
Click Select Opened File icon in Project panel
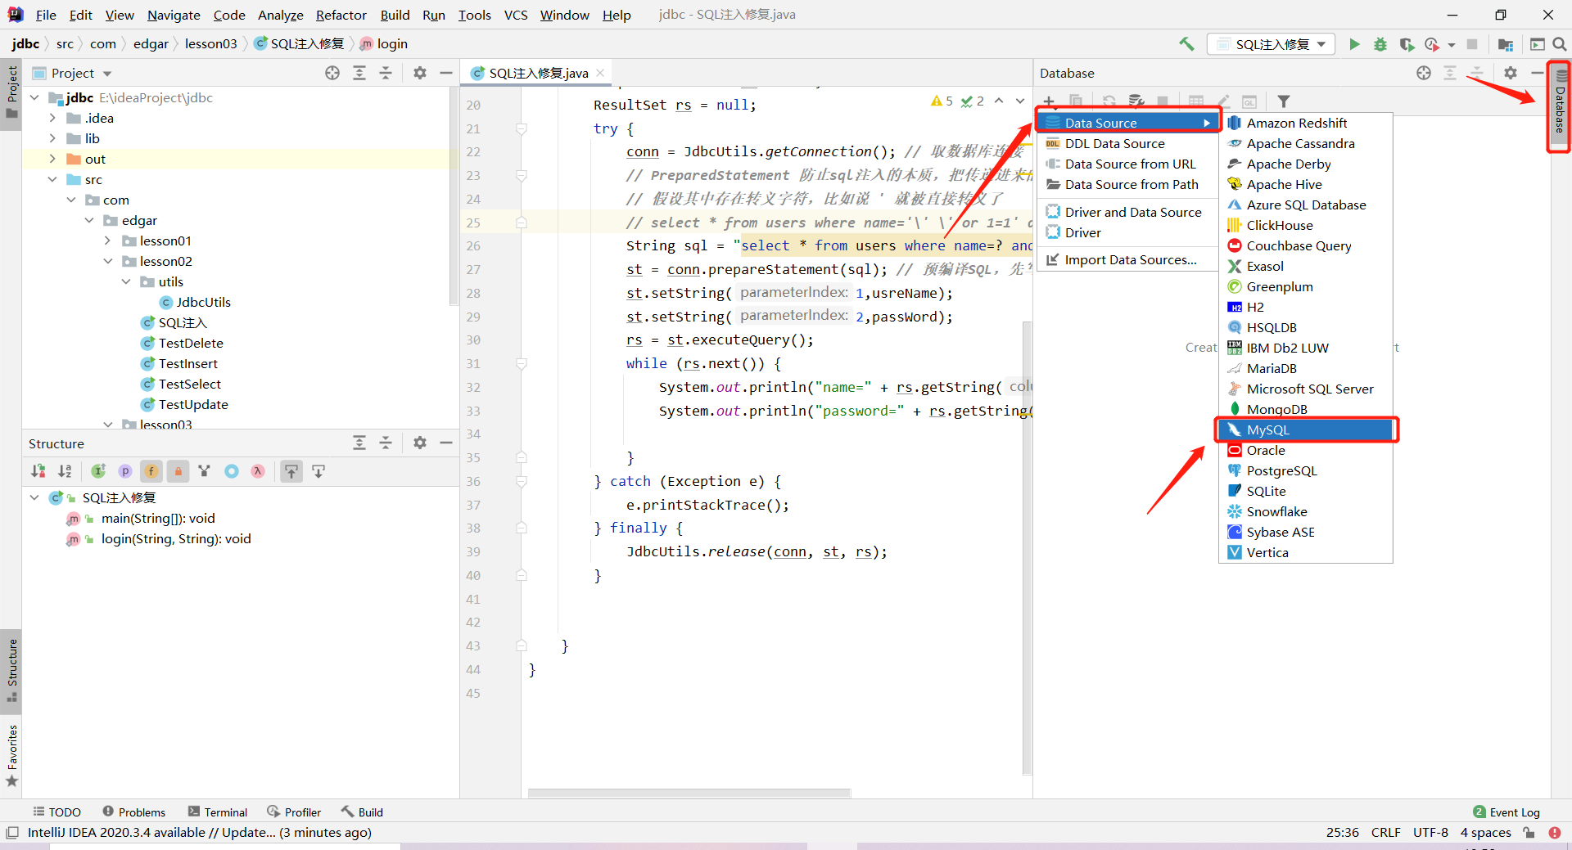332,73
